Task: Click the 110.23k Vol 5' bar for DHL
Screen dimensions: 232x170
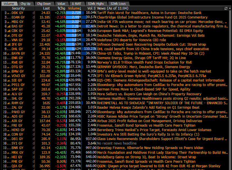Action: click(89, 49)
